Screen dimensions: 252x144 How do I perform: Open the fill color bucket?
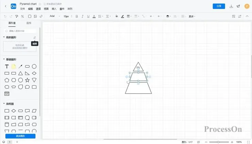pyautogui.click(x=117, y=16)
